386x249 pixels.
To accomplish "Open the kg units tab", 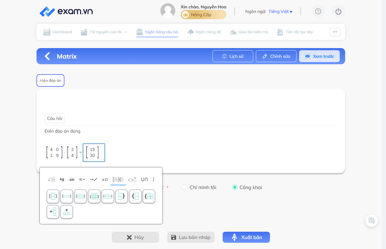I will pyautogui.click(x=62, y=179).
